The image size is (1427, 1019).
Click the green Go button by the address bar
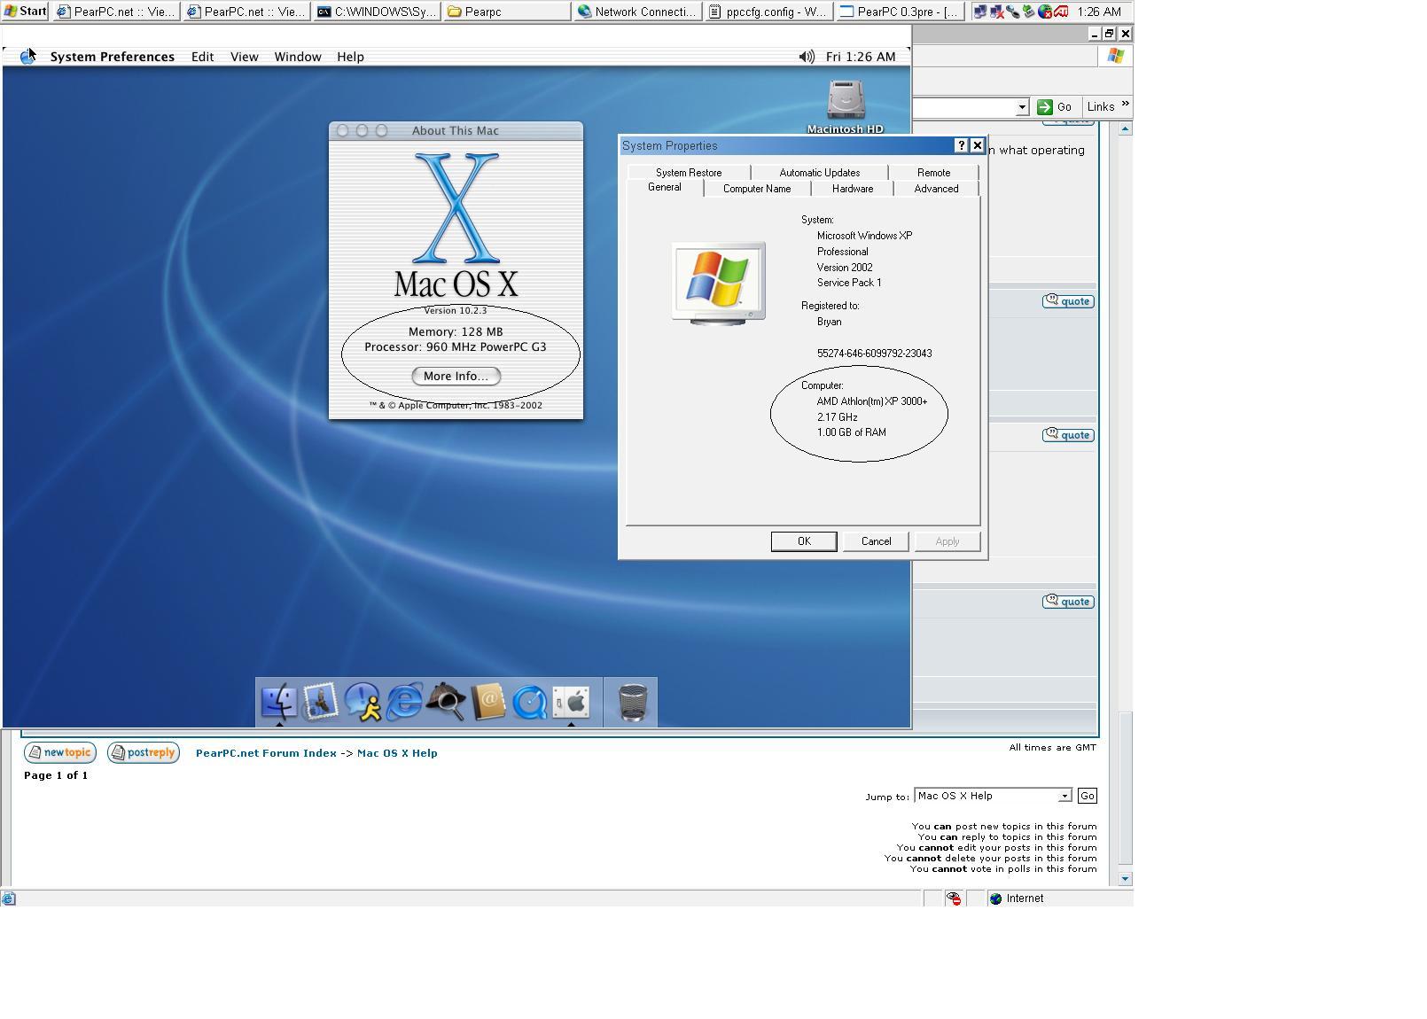1055,107
